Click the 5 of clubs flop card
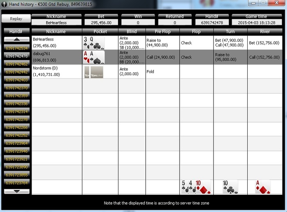The width and height of the screenshot is (287, 212). click(184, 187)
